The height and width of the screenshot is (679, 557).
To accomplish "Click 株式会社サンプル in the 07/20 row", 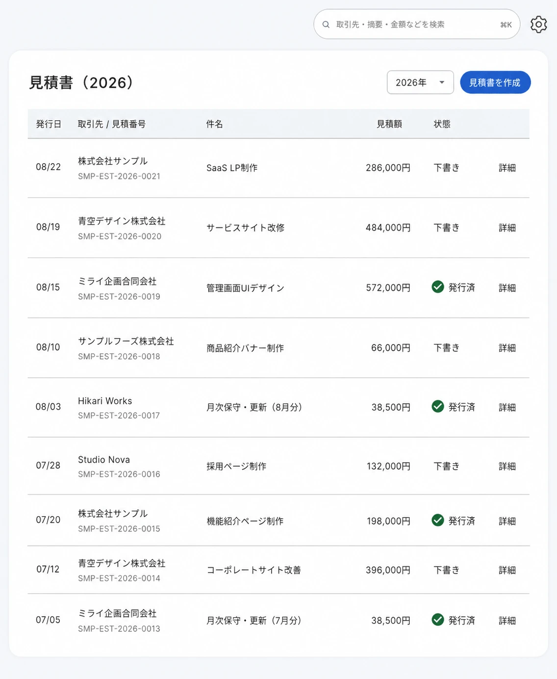I will click(113, 513).
